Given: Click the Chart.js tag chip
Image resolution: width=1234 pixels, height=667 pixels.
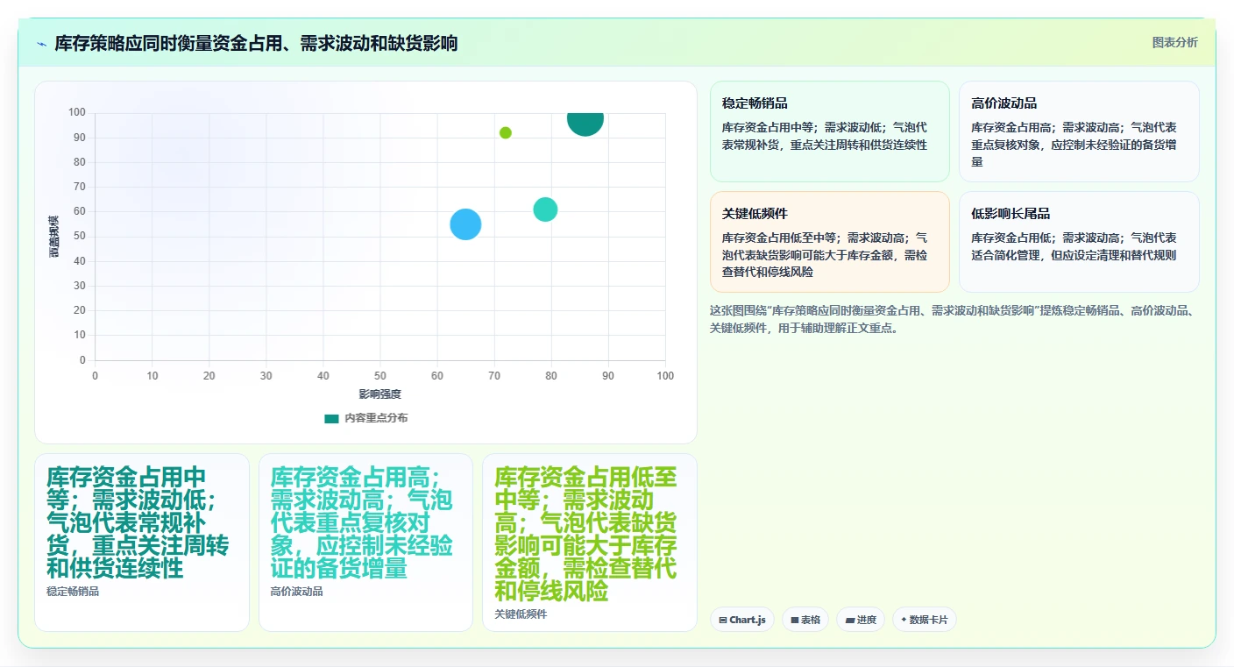Looking at the screenshot, I should pyautogui.click(x=741, y=620).
